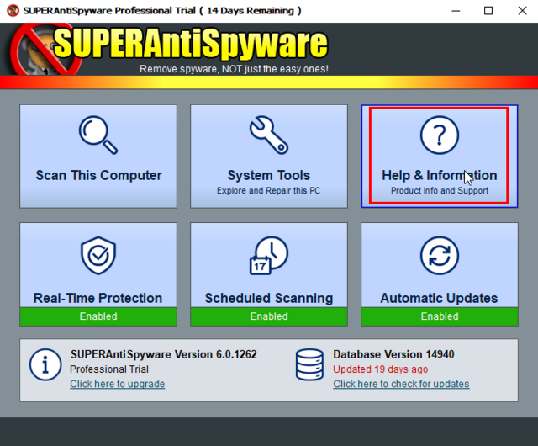Open Real-Time Protection label
Viewport: 538px width, 446px height.
(98, 298)
